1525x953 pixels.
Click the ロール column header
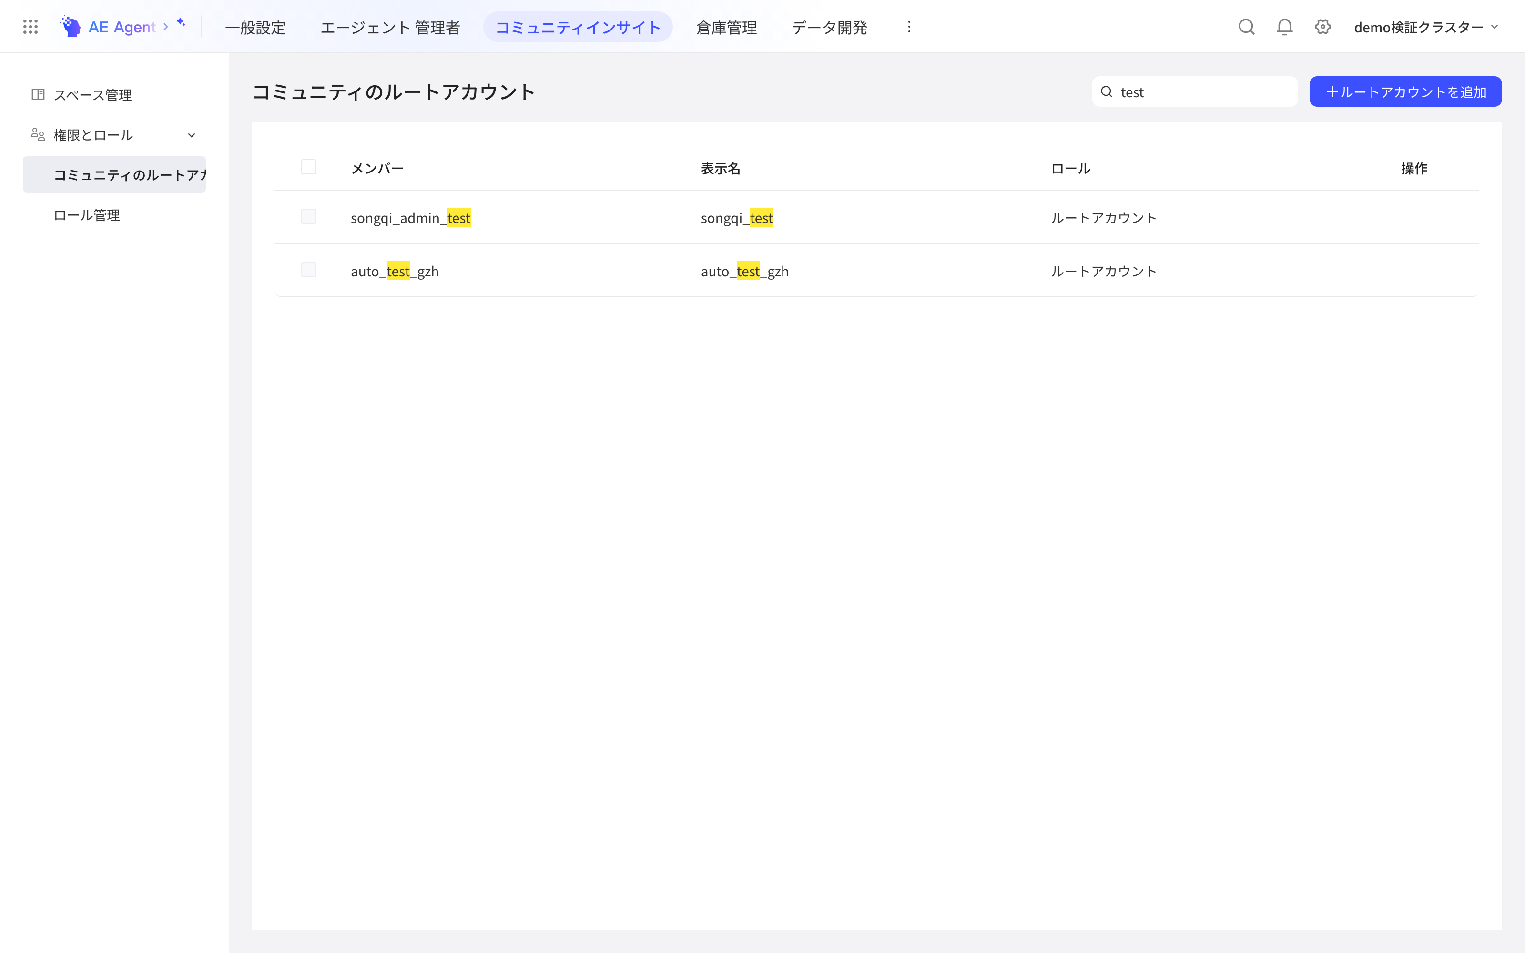pyautogui.click(x=1070, y=168)
